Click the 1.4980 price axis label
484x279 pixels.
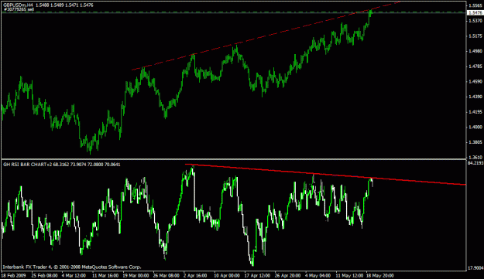coord(475,51)
